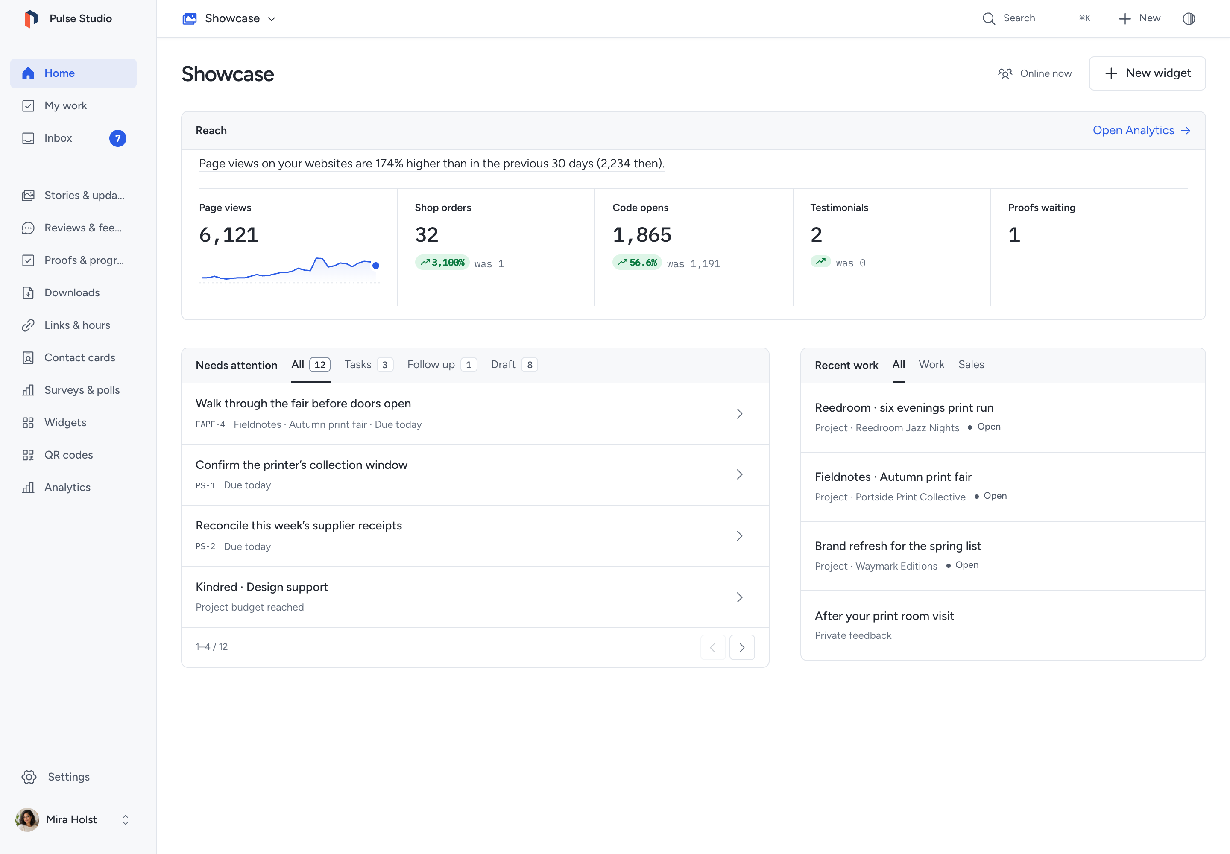Click the Page views sparkline end dot

pyautogui.click(x=376, y=266)
